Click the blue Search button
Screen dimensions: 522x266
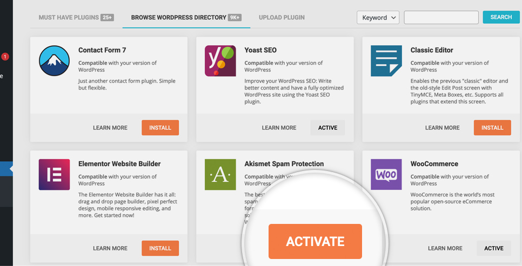point(501,17)
